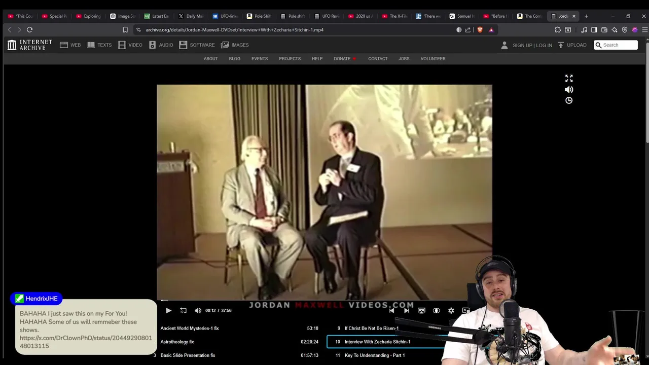Click the share icon in address bar
The image size is (649, 365).
(468, 30)
